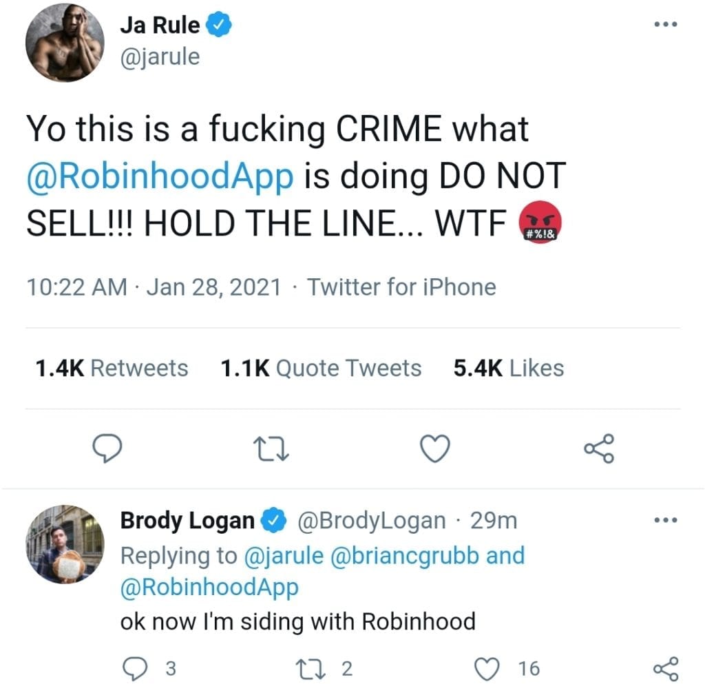
Task: Open @briancgrubb mention in reply
Action: [404, 556]
